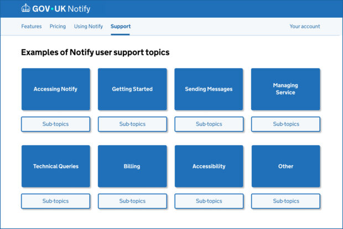This screenshot has width=343, height=229.
Task: Expand Sub-topics under Accessing Notify
Action: [x=55, y=124]
